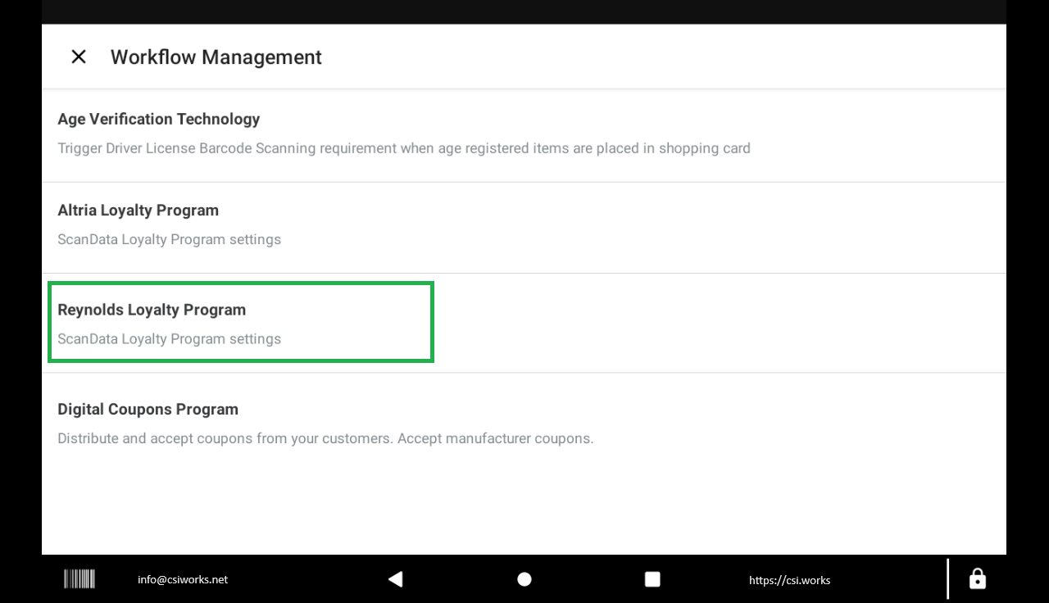Click the info@csiworks.net email address

point(183,579)
